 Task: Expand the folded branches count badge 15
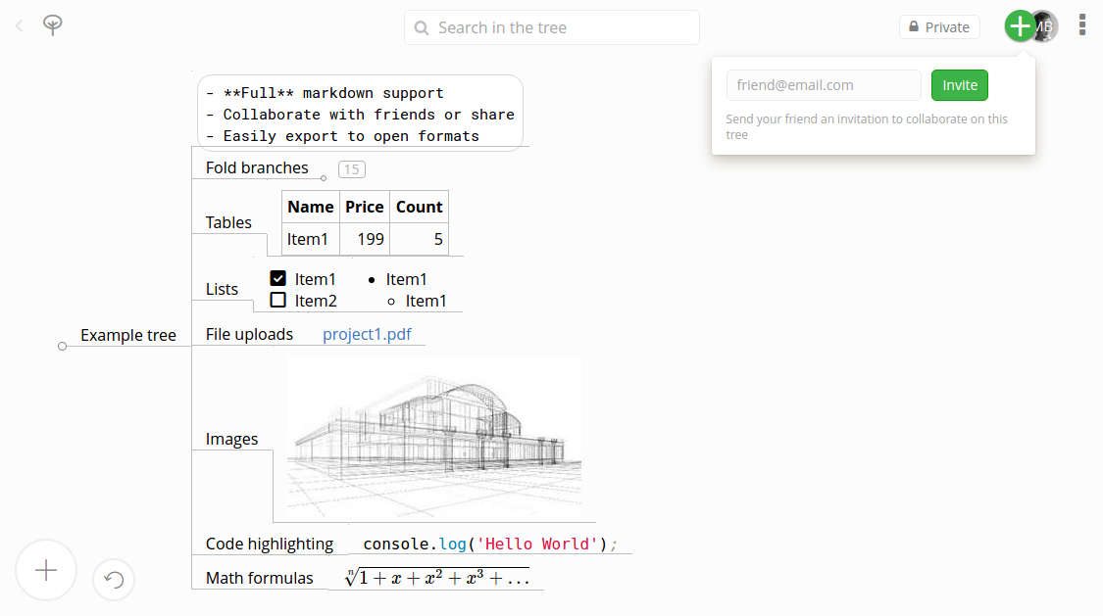[351, 169]
